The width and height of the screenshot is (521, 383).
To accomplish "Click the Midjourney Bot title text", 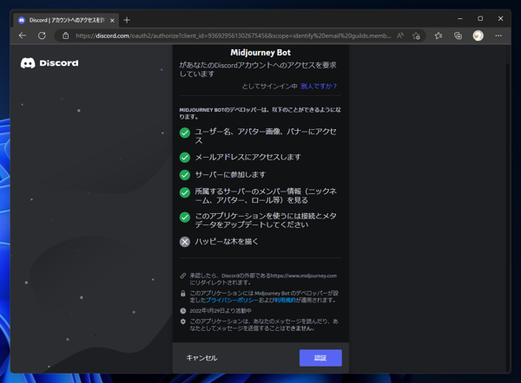I will tap(260, 53).
